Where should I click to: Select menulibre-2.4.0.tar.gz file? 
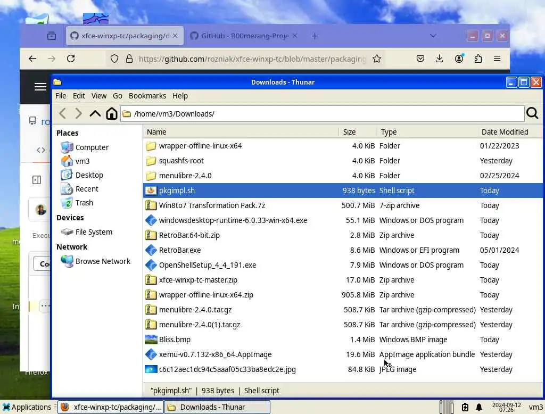tap(343, 310)
